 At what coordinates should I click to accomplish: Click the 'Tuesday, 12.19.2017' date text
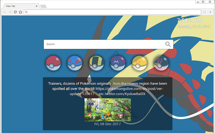point(194,26)
